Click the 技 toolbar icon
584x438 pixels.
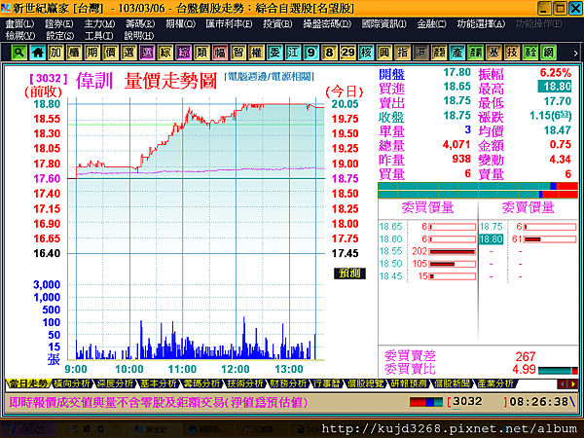coord(512,53)
